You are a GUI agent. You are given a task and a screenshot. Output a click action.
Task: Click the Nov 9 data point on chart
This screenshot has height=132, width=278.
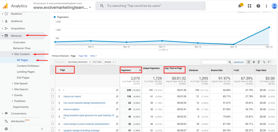[x=91, y=41]
